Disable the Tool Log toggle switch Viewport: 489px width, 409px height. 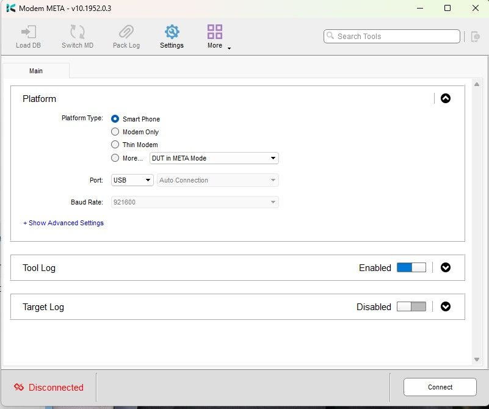411,267
